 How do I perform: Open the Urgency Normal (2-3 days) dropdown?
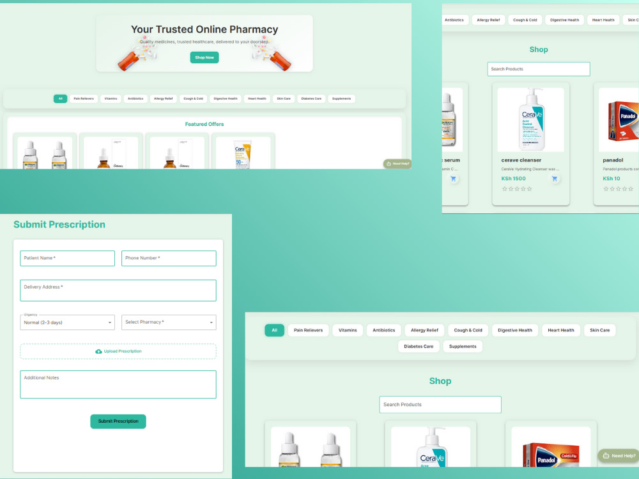(67, 322)
